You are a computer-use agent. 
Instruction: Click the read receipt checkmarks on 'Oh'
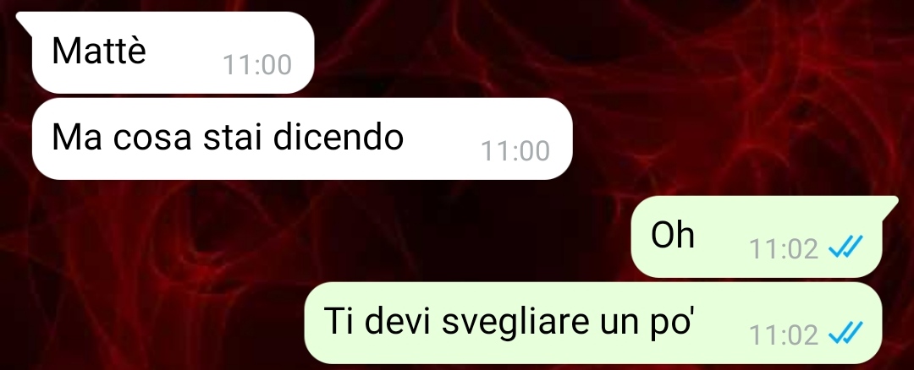(x=845, y=249)
